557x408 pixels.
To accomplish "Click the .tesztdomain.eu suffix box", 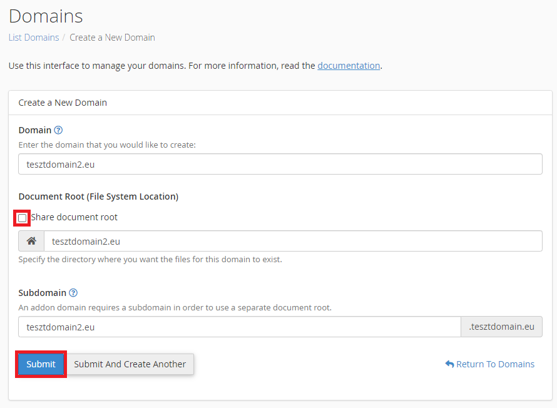I will click(501, 327).
